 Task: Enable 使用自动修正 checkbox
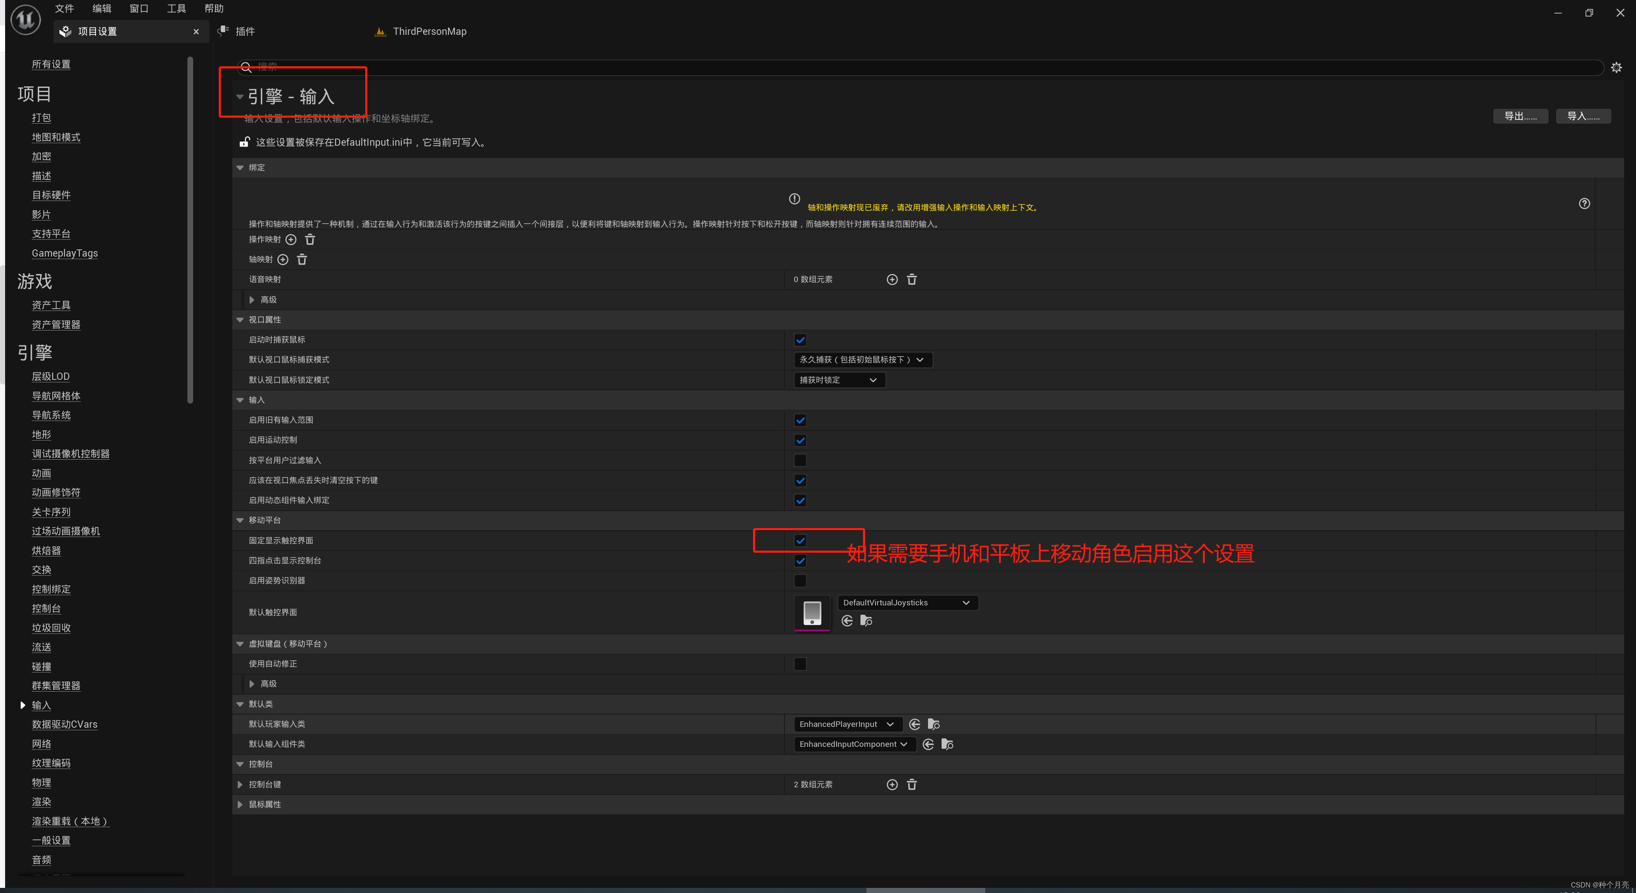coord(800,664)
